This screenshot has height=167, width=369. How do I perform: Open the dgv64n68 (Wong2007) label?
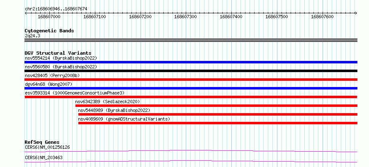[49, 84]
